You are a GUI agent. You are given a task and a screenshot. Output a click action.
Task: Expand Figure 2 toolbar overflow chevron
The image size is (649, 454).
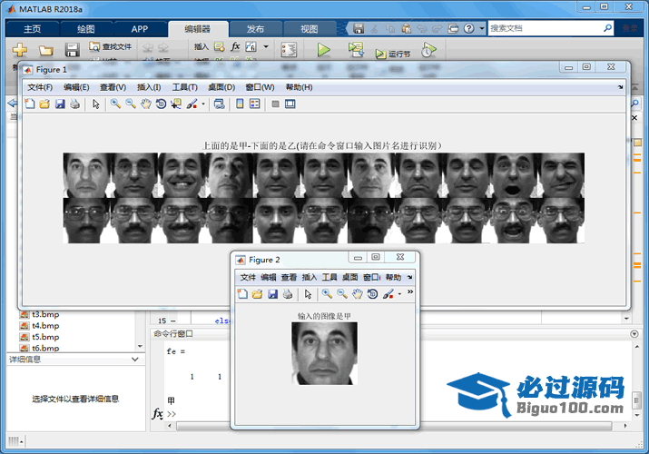tap(409, 292)
